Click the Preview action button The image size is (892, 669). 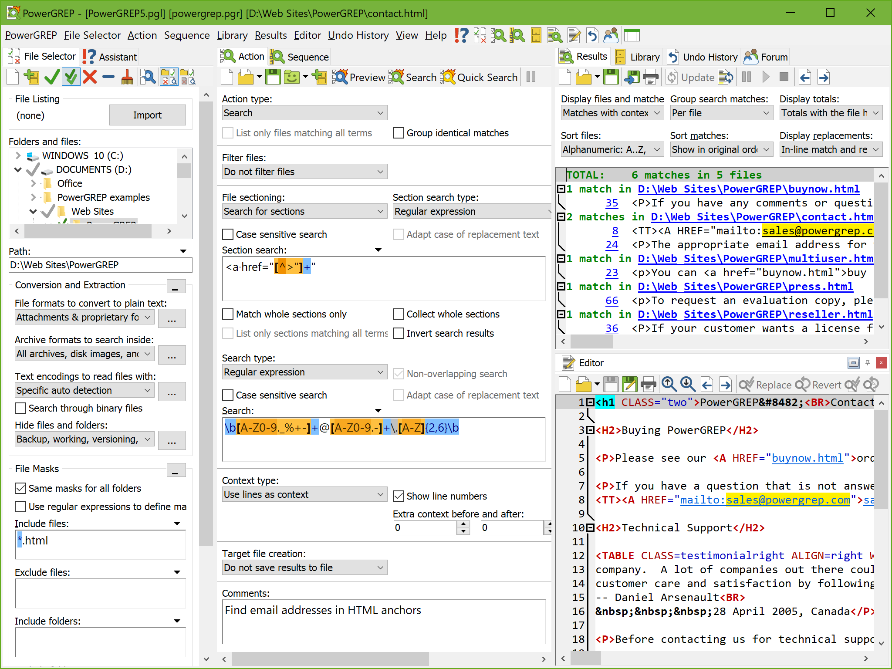coord(358,77)
